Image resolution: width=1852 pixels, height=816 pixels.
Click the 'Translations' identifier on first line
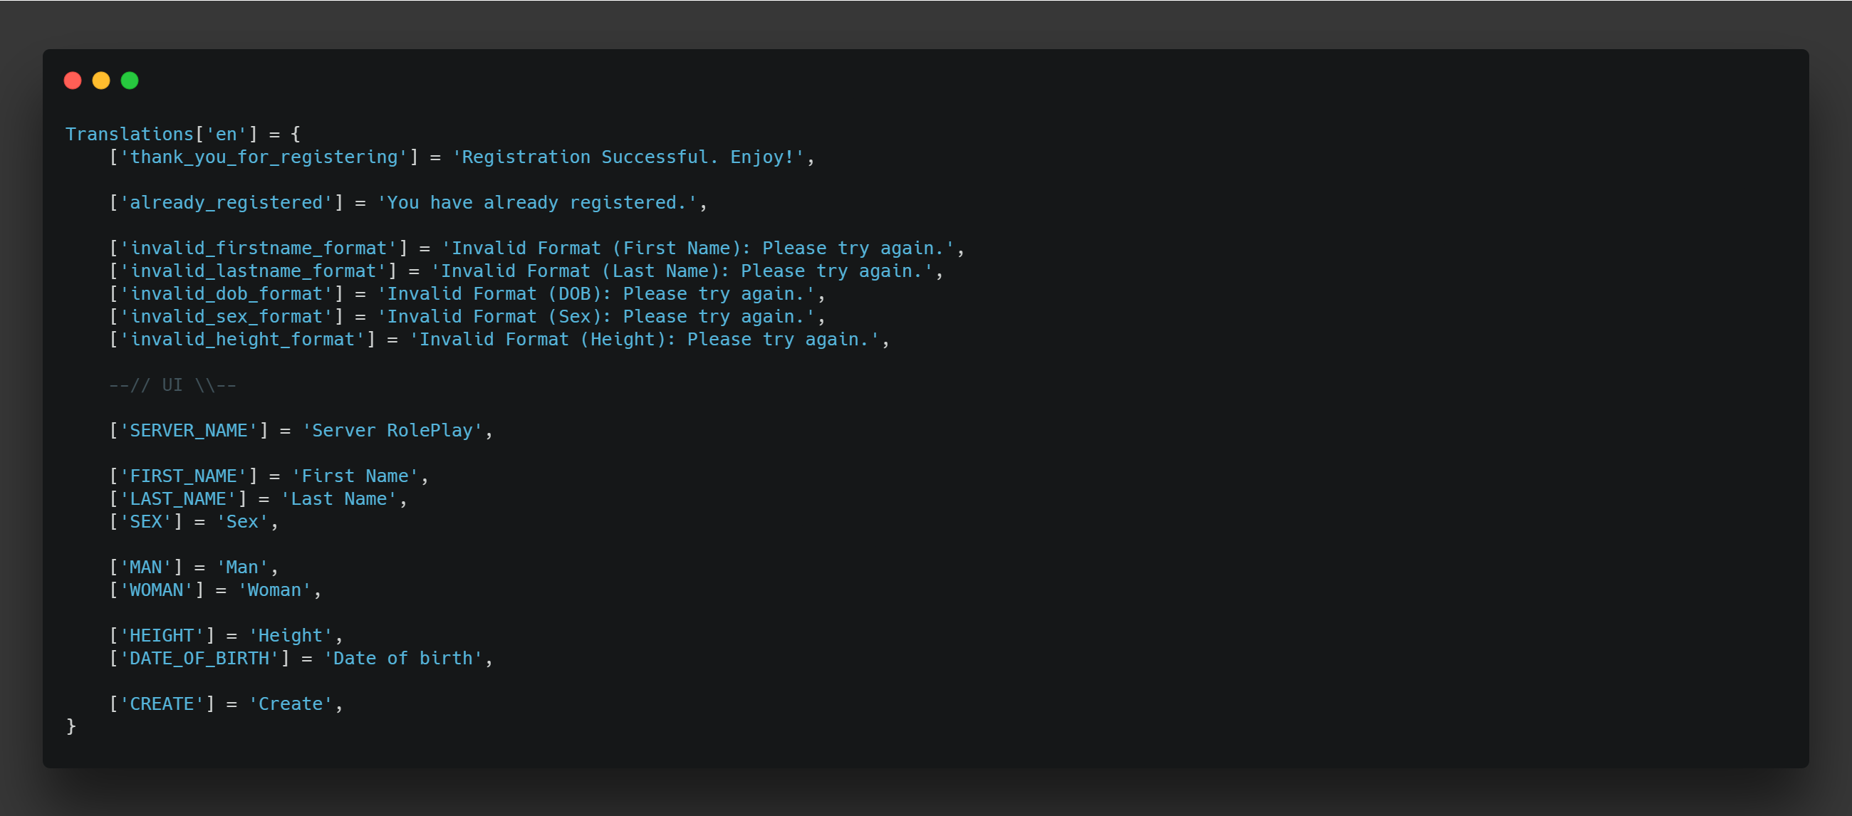coord(130,135)
